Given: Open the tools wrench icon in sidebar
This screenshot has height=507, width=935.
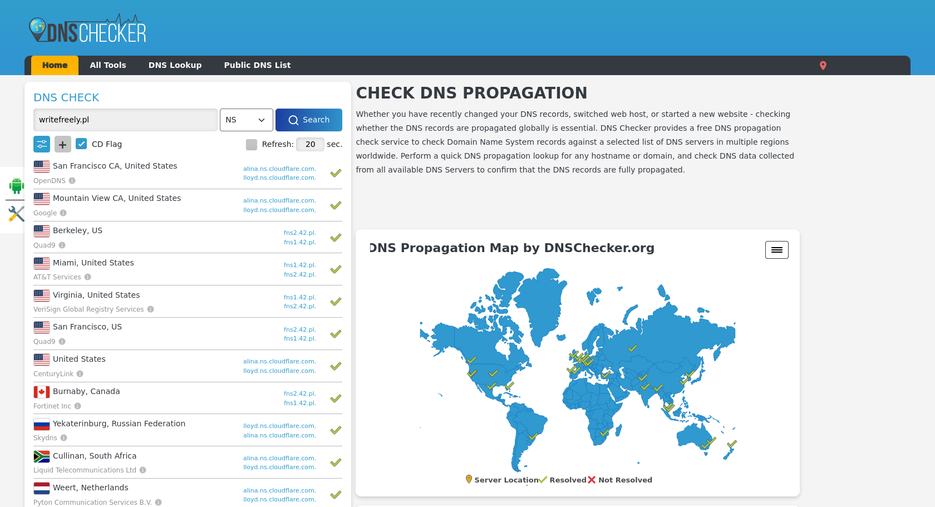Looking at the screenshot, I should 16,214.
